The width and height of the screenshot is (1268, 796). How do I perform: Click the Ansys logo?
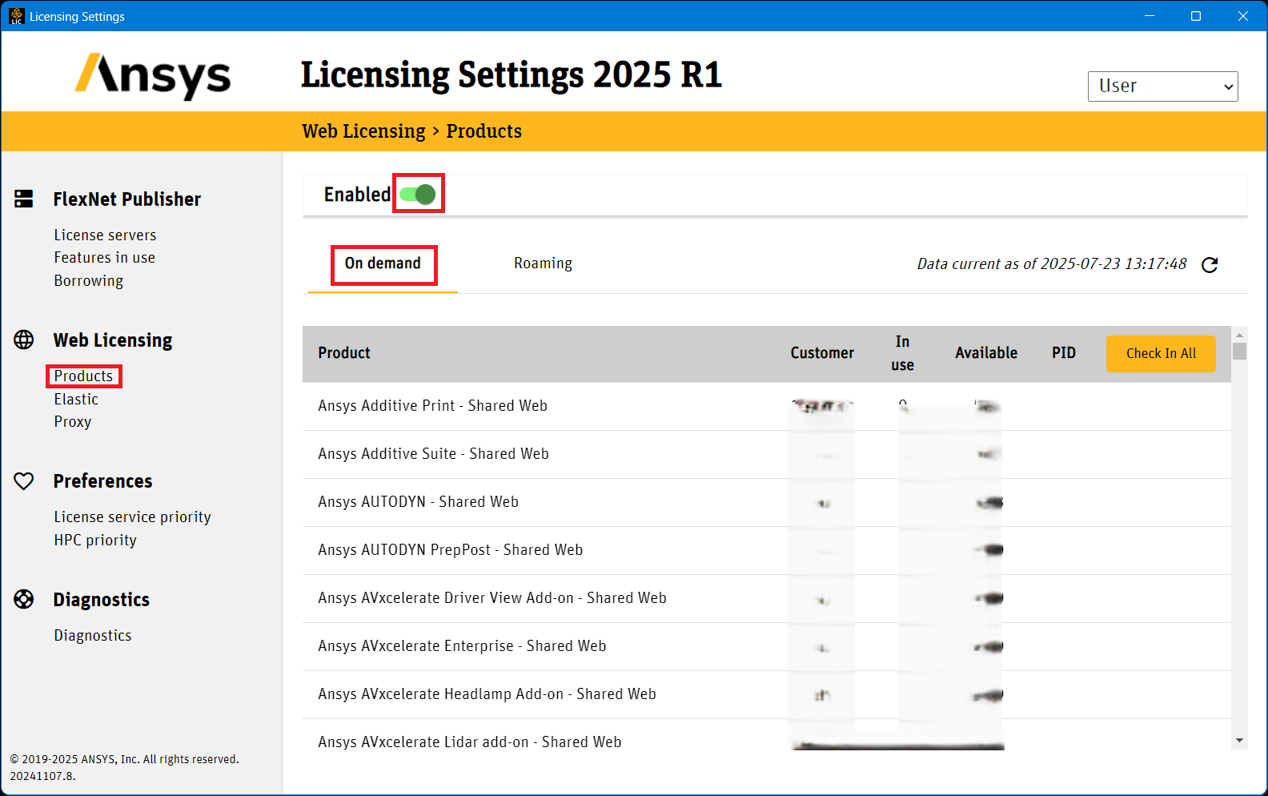pyautogui.click(x=153, y=75)
